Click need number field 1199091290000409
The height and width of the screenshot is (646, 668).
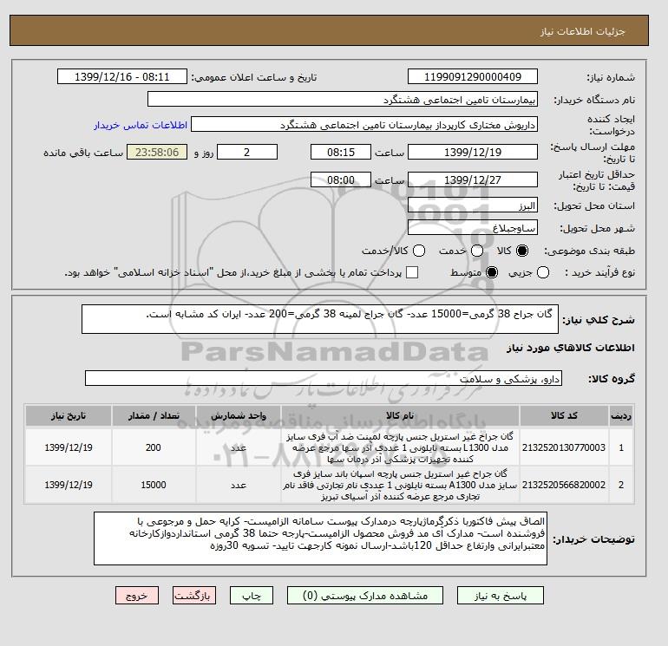pos(473,76)
